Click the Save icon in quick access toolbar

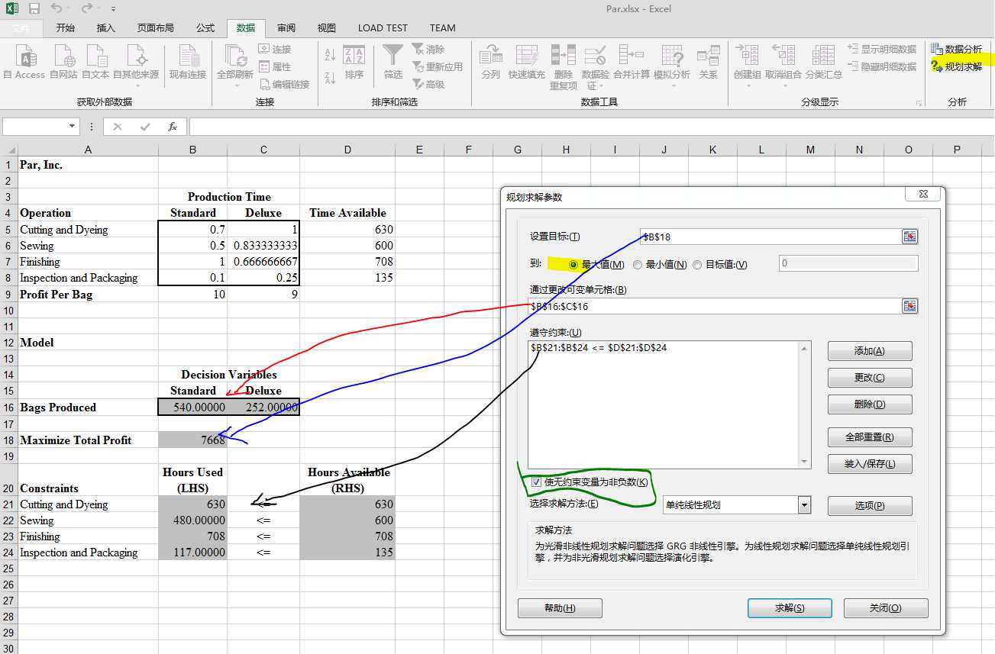point(34,8)
